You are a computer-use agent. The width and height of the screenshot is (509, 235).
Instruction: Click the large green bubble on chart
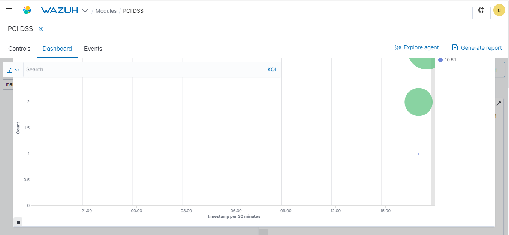tap(419, 102)
